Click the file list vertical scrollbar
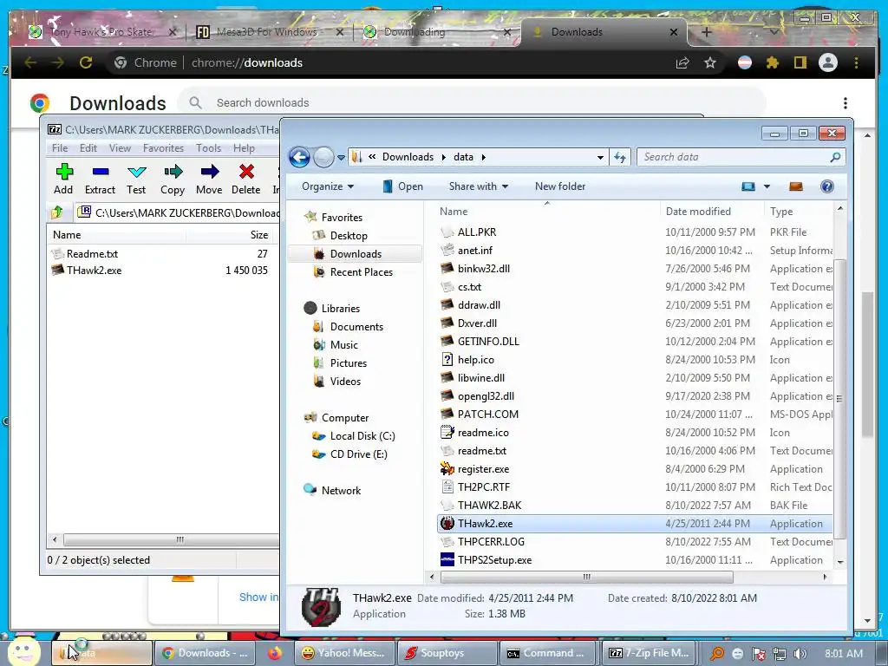888x666 pixels. 839,399
